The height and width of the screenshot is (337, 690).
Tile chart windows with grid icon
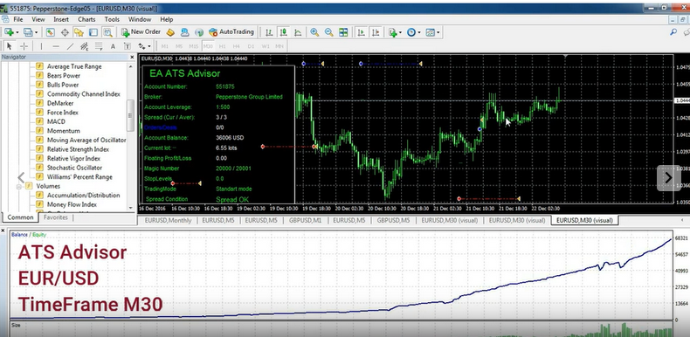(343, 32)
